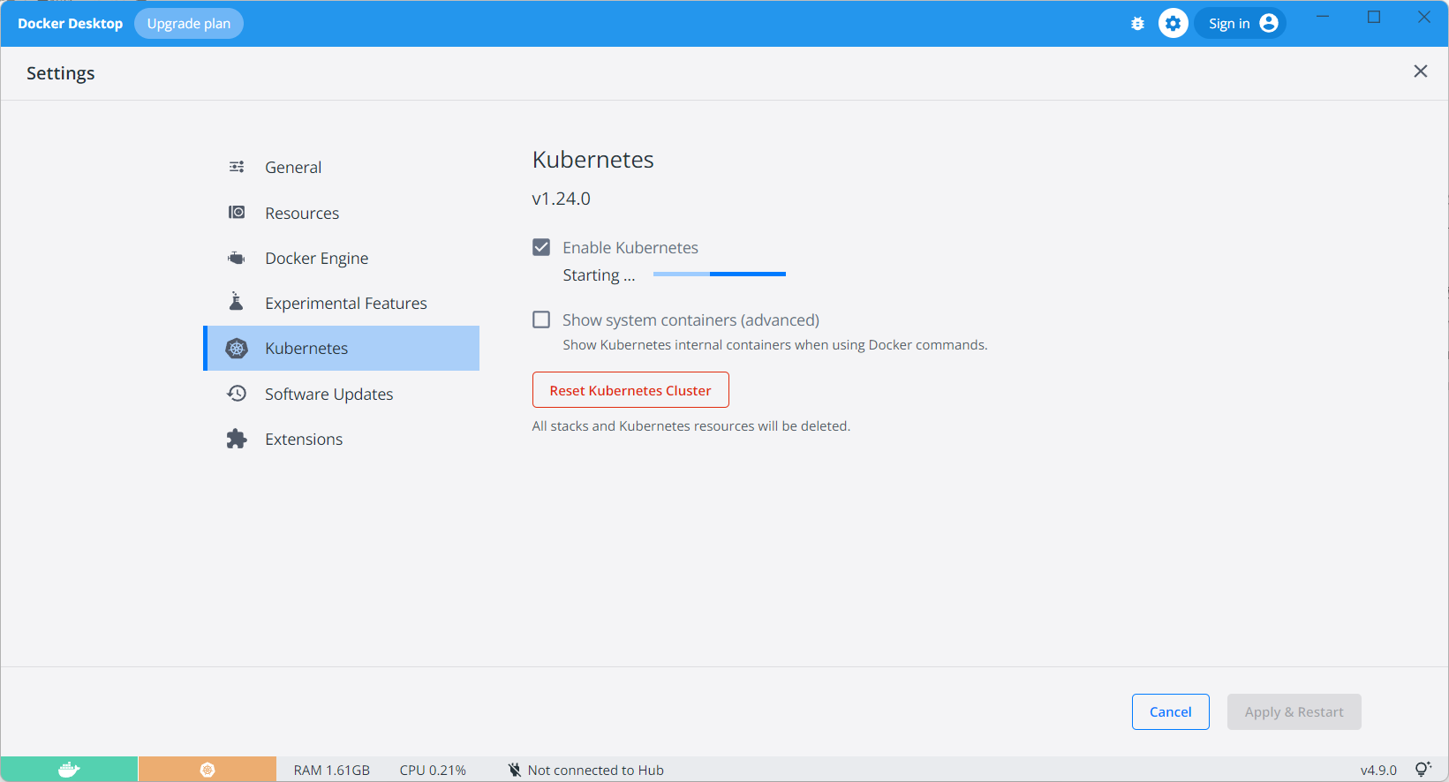The height and width of the screenshot is (782, 1449).
Task: Click the green Docker whale status icon
Action: tap(69, 770)
